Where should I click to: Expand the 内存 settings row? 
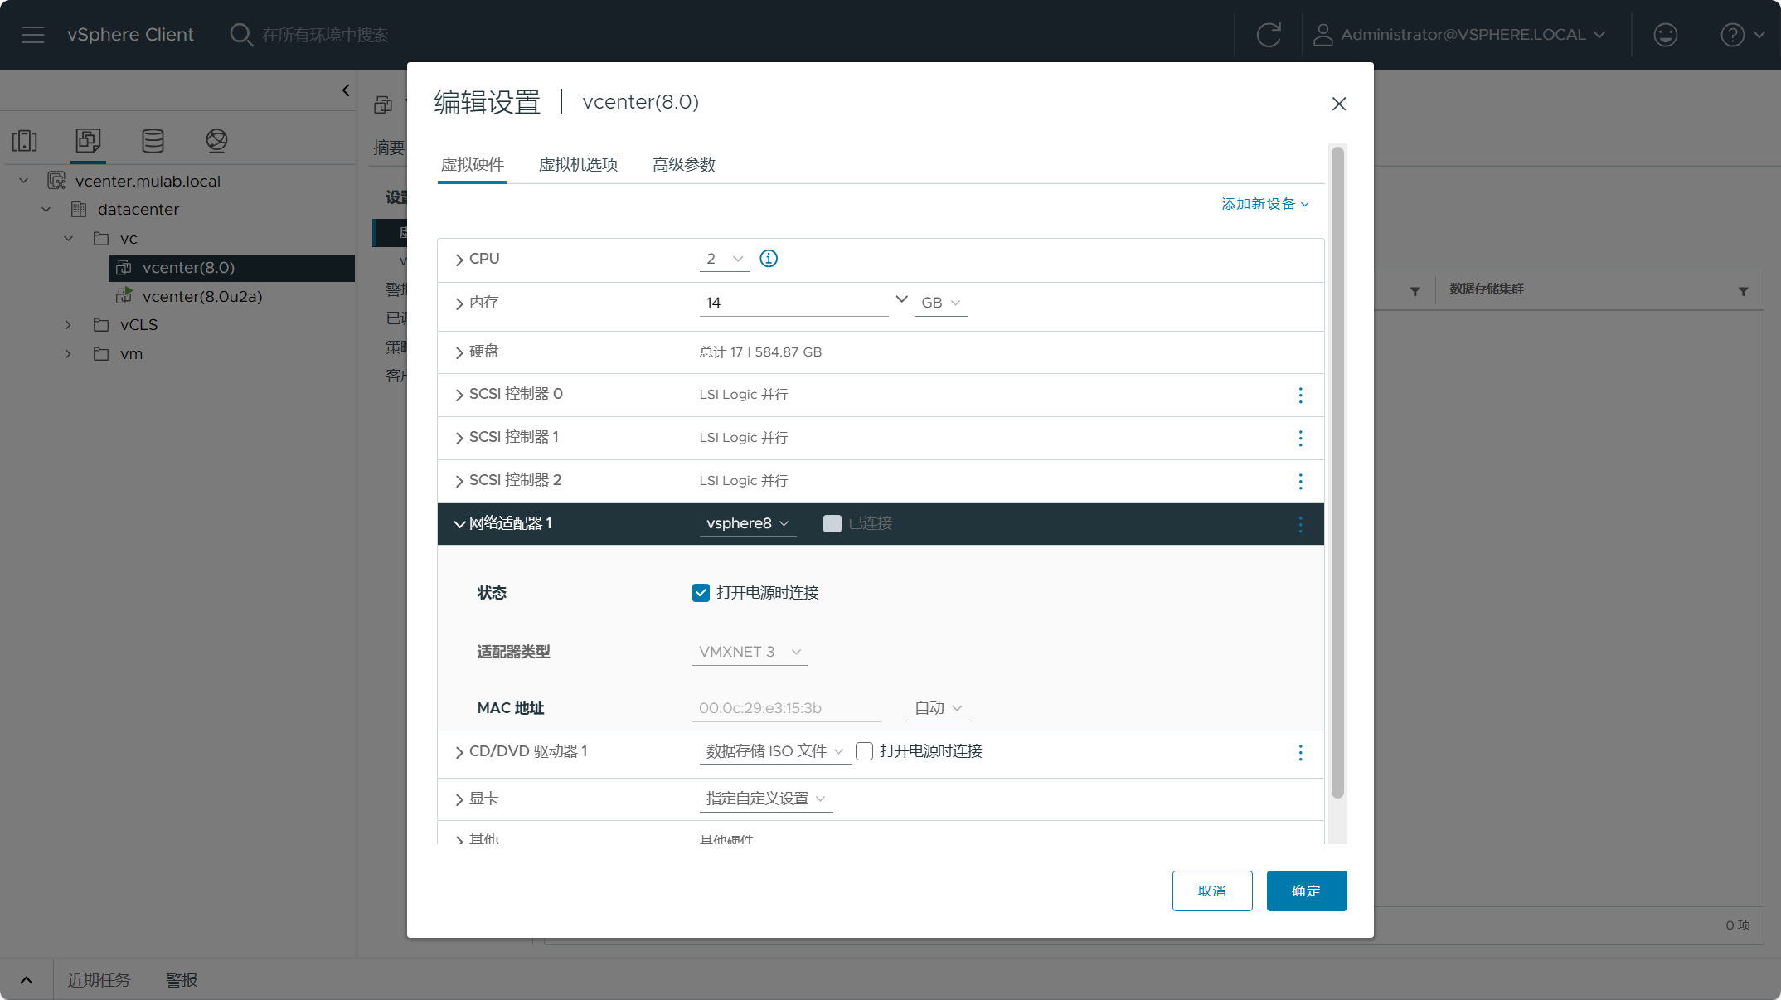[459, 304]
